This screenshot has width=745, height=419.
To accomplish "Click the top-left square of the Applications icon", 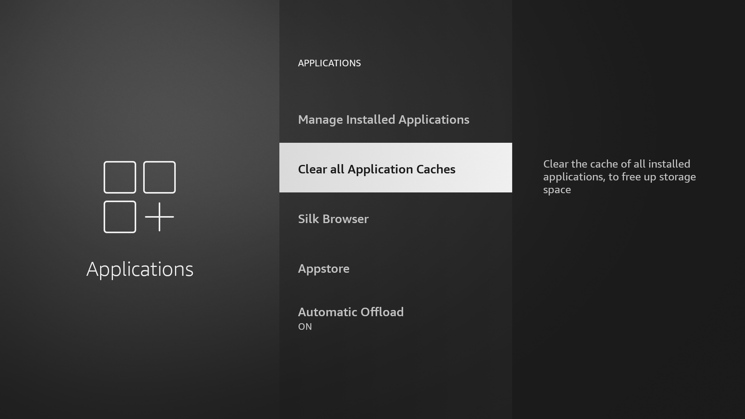I will pyautogui.click(x=119, y=177).
